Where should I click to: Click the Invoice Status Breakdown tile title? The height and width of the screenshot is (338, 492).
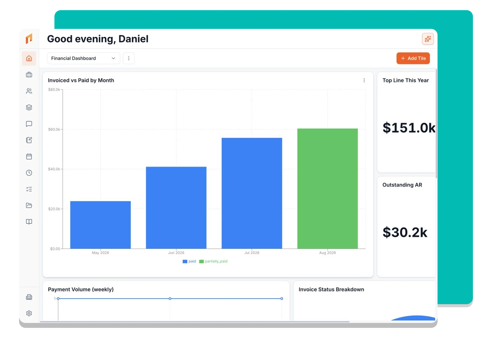[x=331, y=289]
